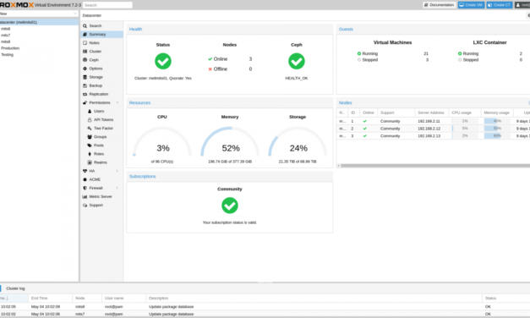Open the Documentation button
This screenshot has height=318, width=530.
coord(439,5)
